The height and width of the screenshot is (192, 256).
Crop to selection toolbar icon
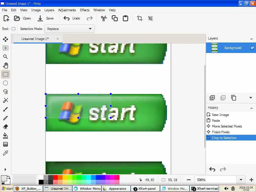click(139, 18)
